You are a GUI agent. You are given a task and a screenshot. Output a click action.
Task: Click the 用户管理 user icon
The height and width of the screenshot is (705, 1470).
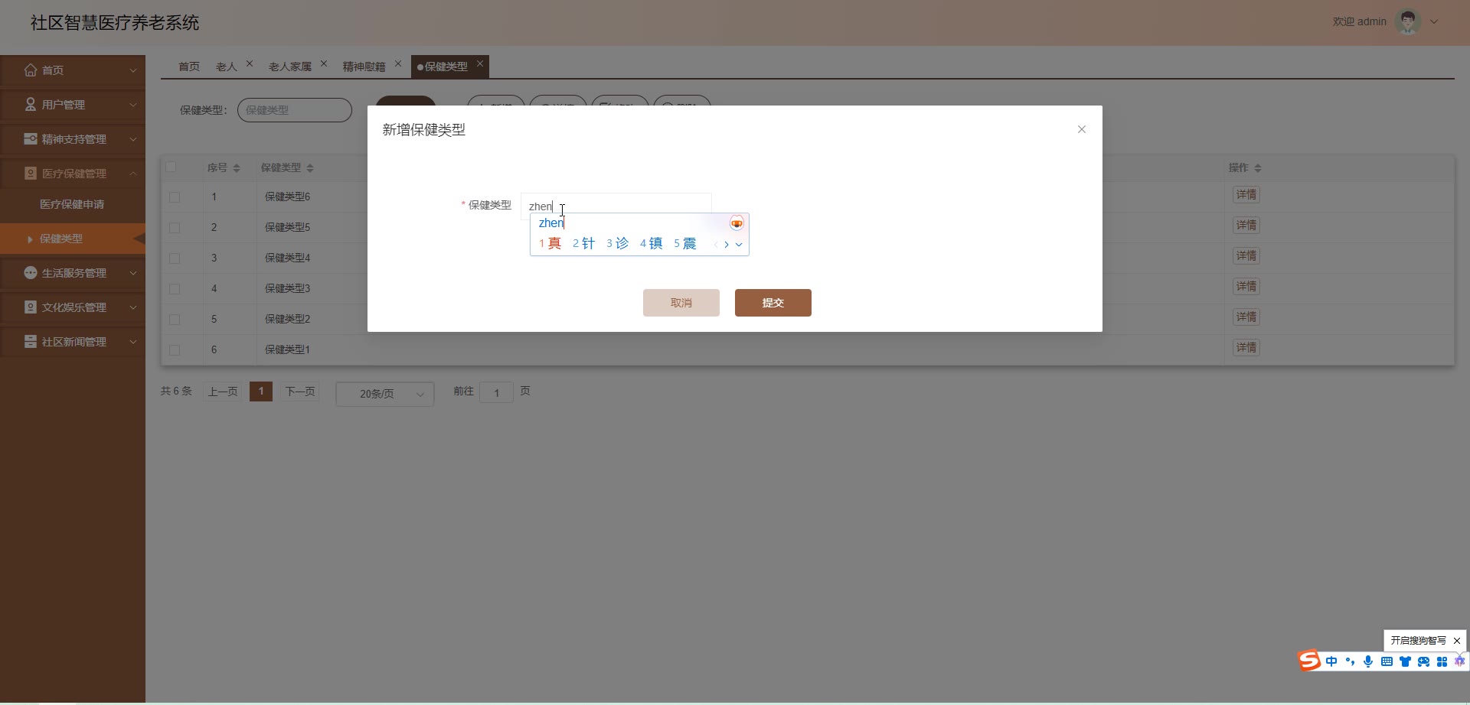pos(31,104)
